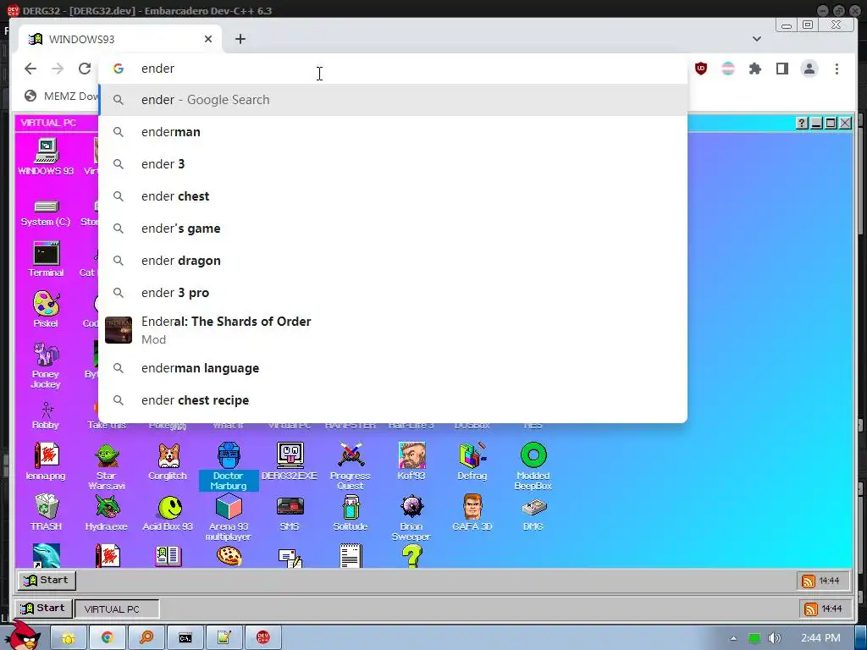Screen dimensions: 867x650
Task: Click the address bar containing ender
Action: [x=393, y=69]
